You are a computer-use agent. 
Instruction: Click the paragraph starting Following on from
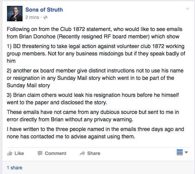coord(94,33)
